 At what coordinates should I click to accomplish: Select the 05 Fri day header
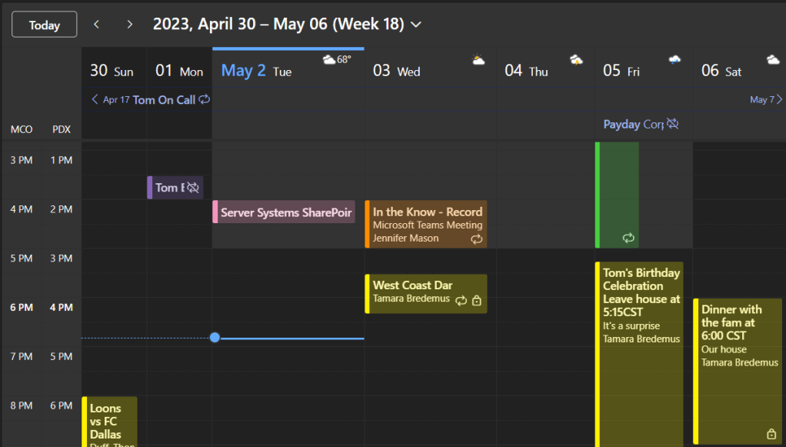click(x=621, y=72)
